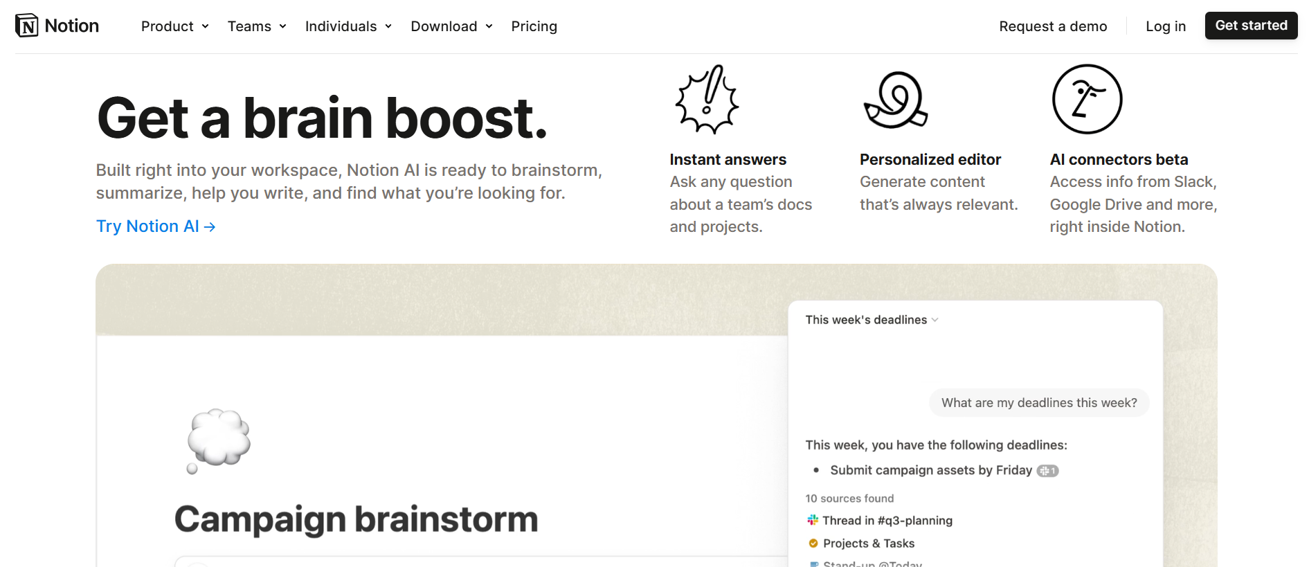Go to the Pricing page
The image size is (1309, 567).
(x=534, y=26)
